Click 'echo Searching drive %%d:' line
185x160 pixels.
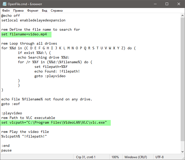(43, 57)
